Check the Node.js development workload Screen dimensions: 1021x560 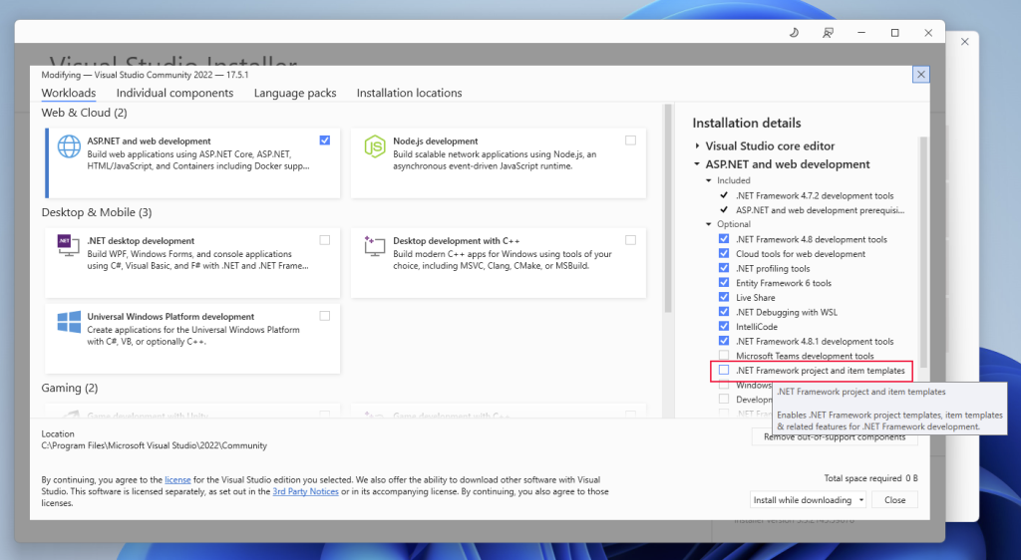pyautogui.click(x=630, y=140)
